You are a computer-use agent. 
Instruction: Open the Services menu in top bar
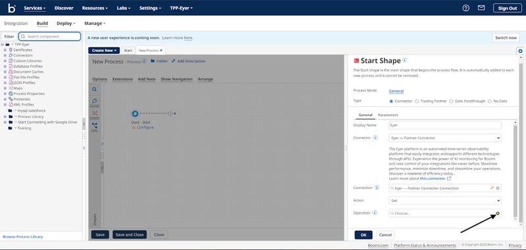[35, 8]
